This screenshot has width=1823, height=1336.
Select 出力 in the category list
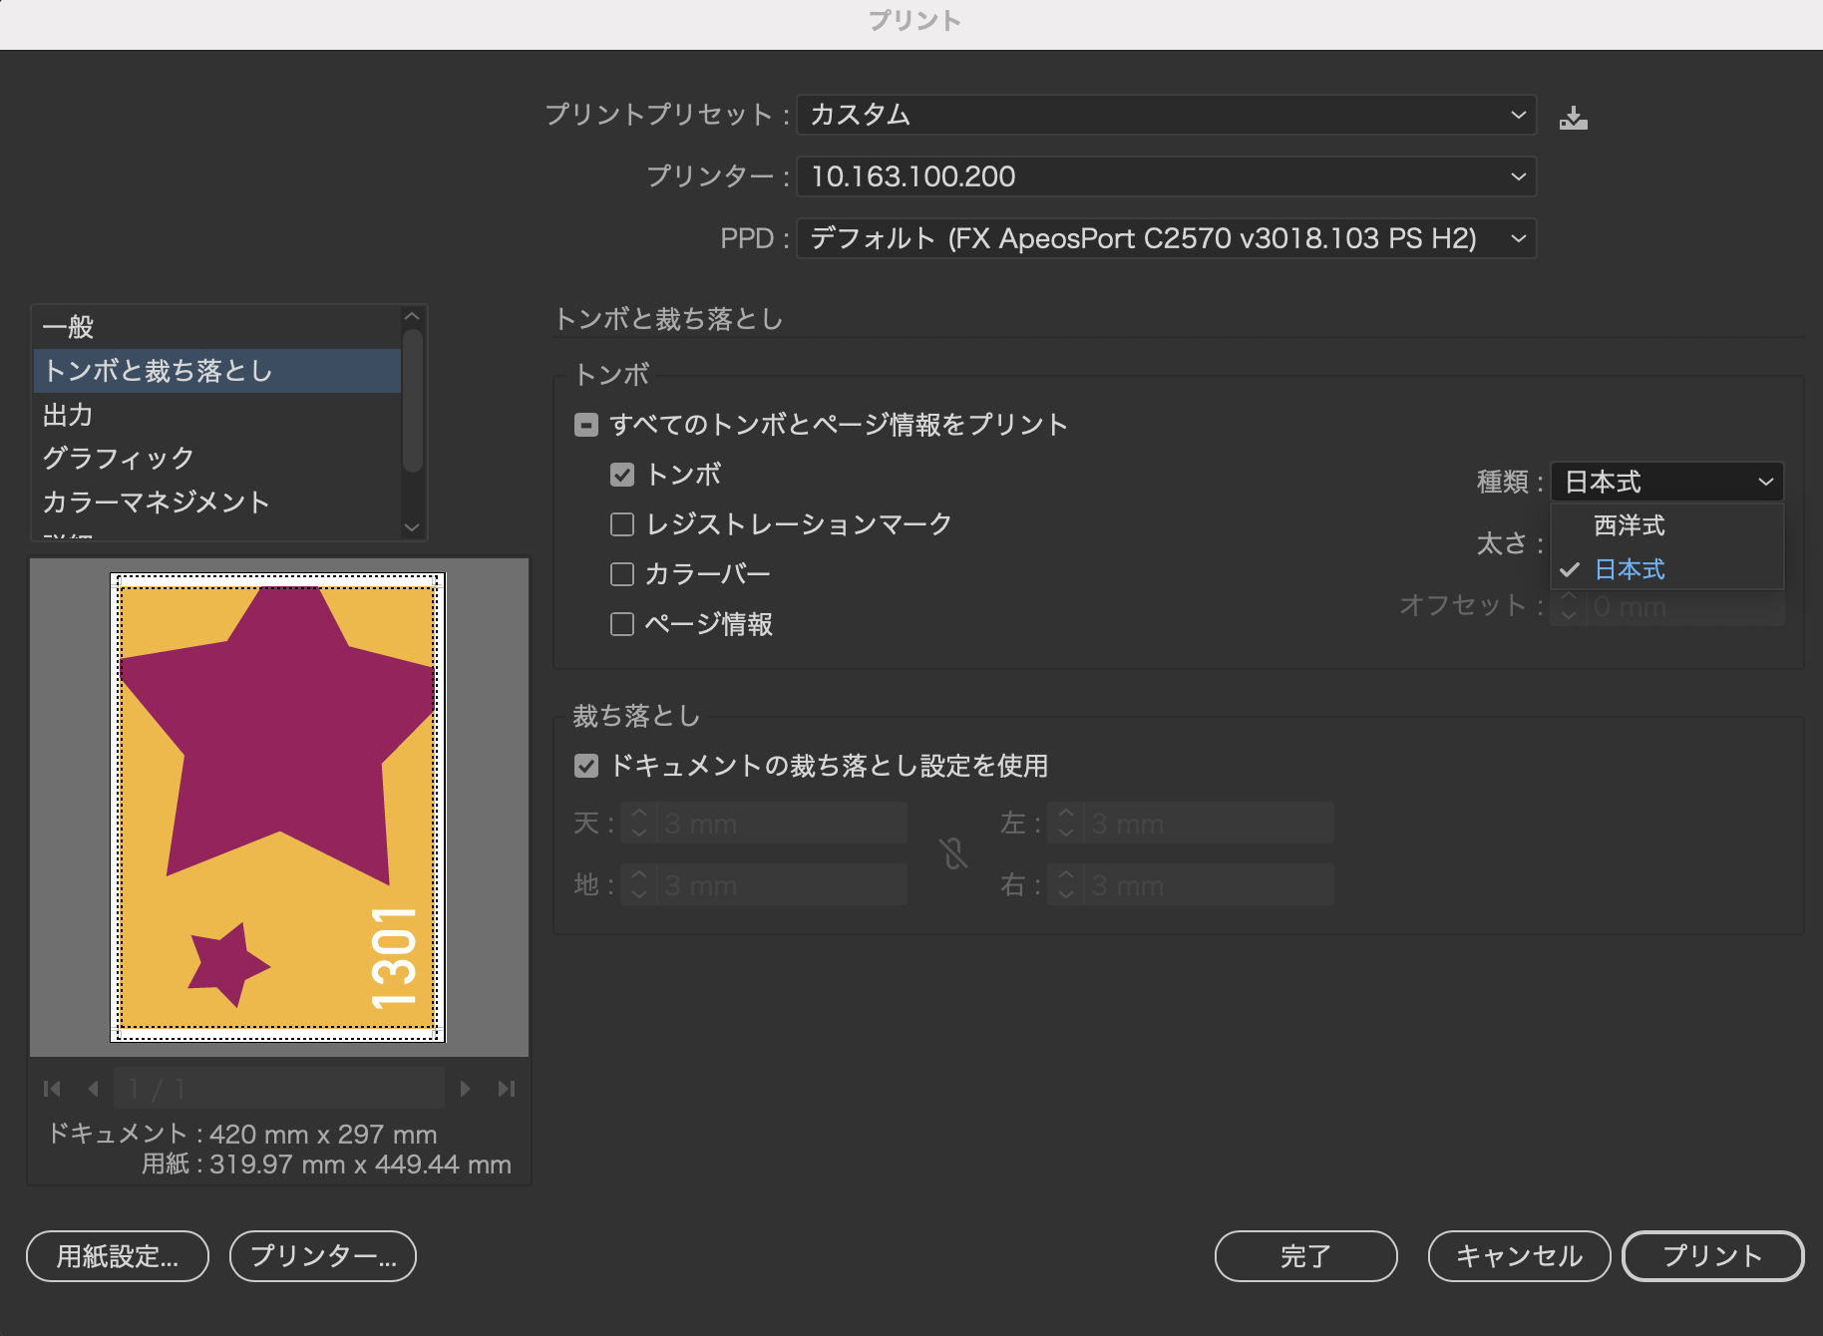coord(68,415)
